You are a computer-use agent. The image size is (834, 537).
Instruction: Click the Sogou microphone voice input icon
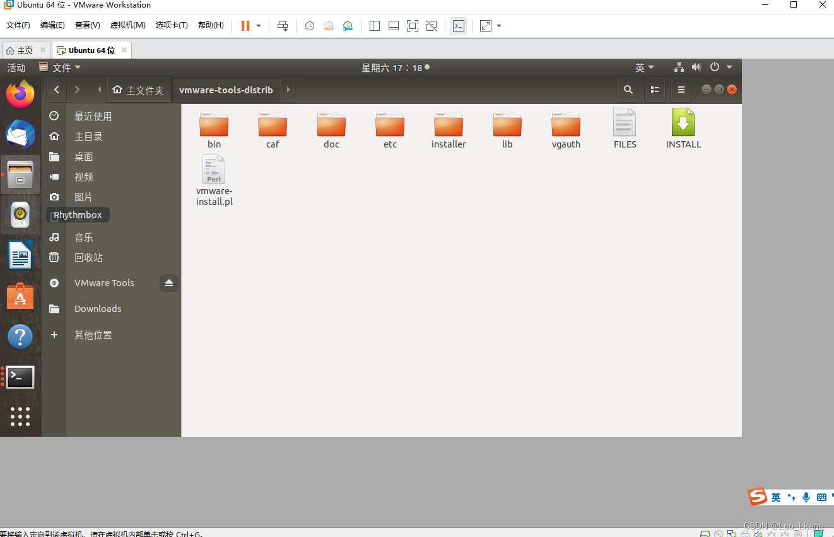806,497
